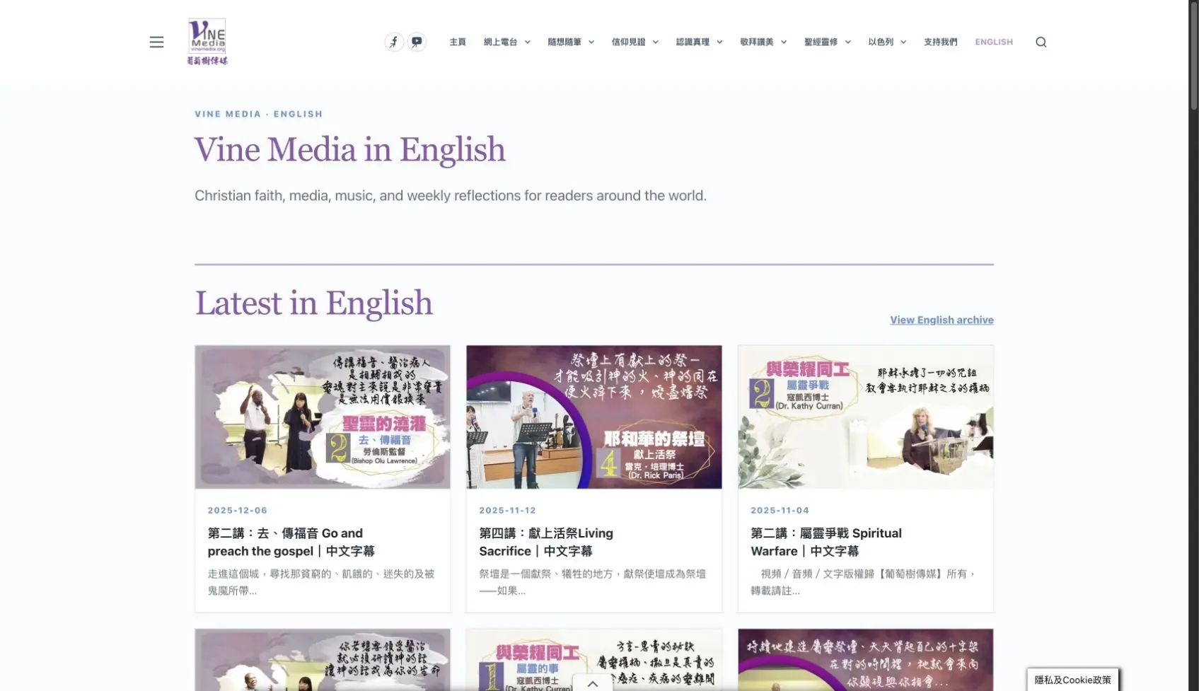The image size is (1199, 691).
Task: Open the View English archive link
Action: pos(942,320)
